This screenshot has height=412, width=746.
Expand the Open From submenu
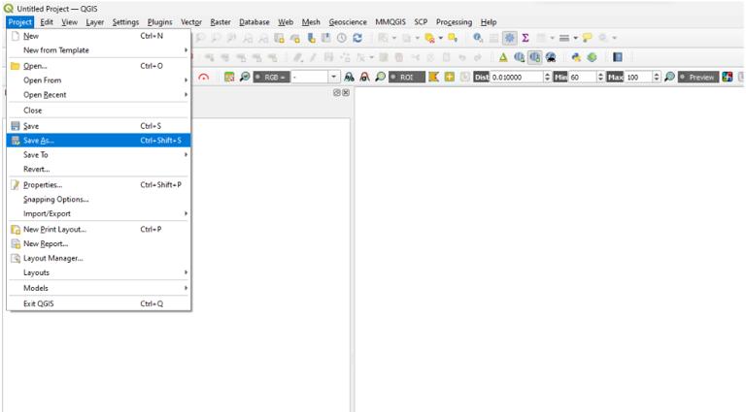98,80
